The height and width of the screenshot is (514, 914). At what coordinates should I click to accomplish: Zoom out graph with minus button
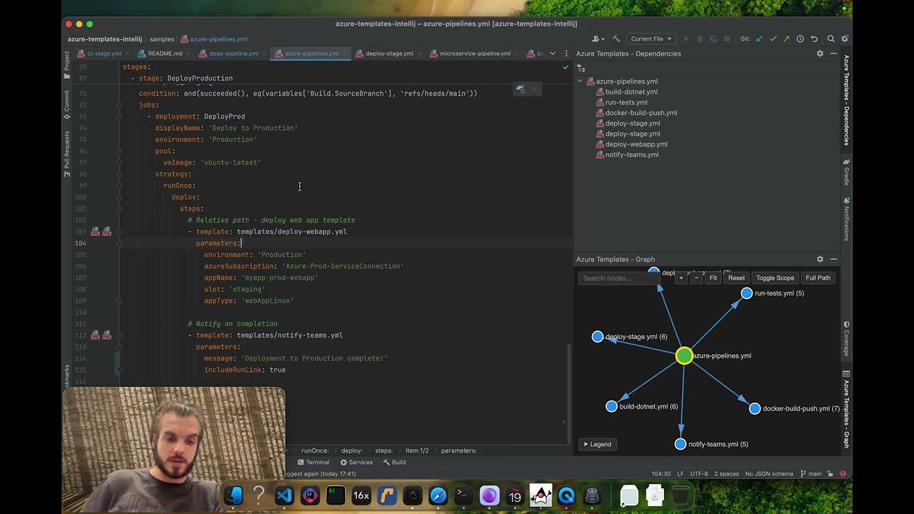(x=696, y=278)
